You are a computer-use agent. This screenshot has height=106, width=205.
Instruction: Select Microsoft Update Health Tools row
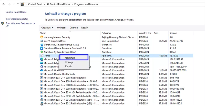coord(116,74)
